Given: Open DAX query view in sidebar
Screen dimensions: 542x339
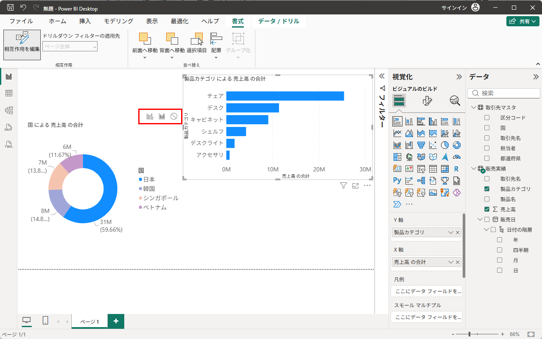Looking at the screenshot, I should [8, 127].
